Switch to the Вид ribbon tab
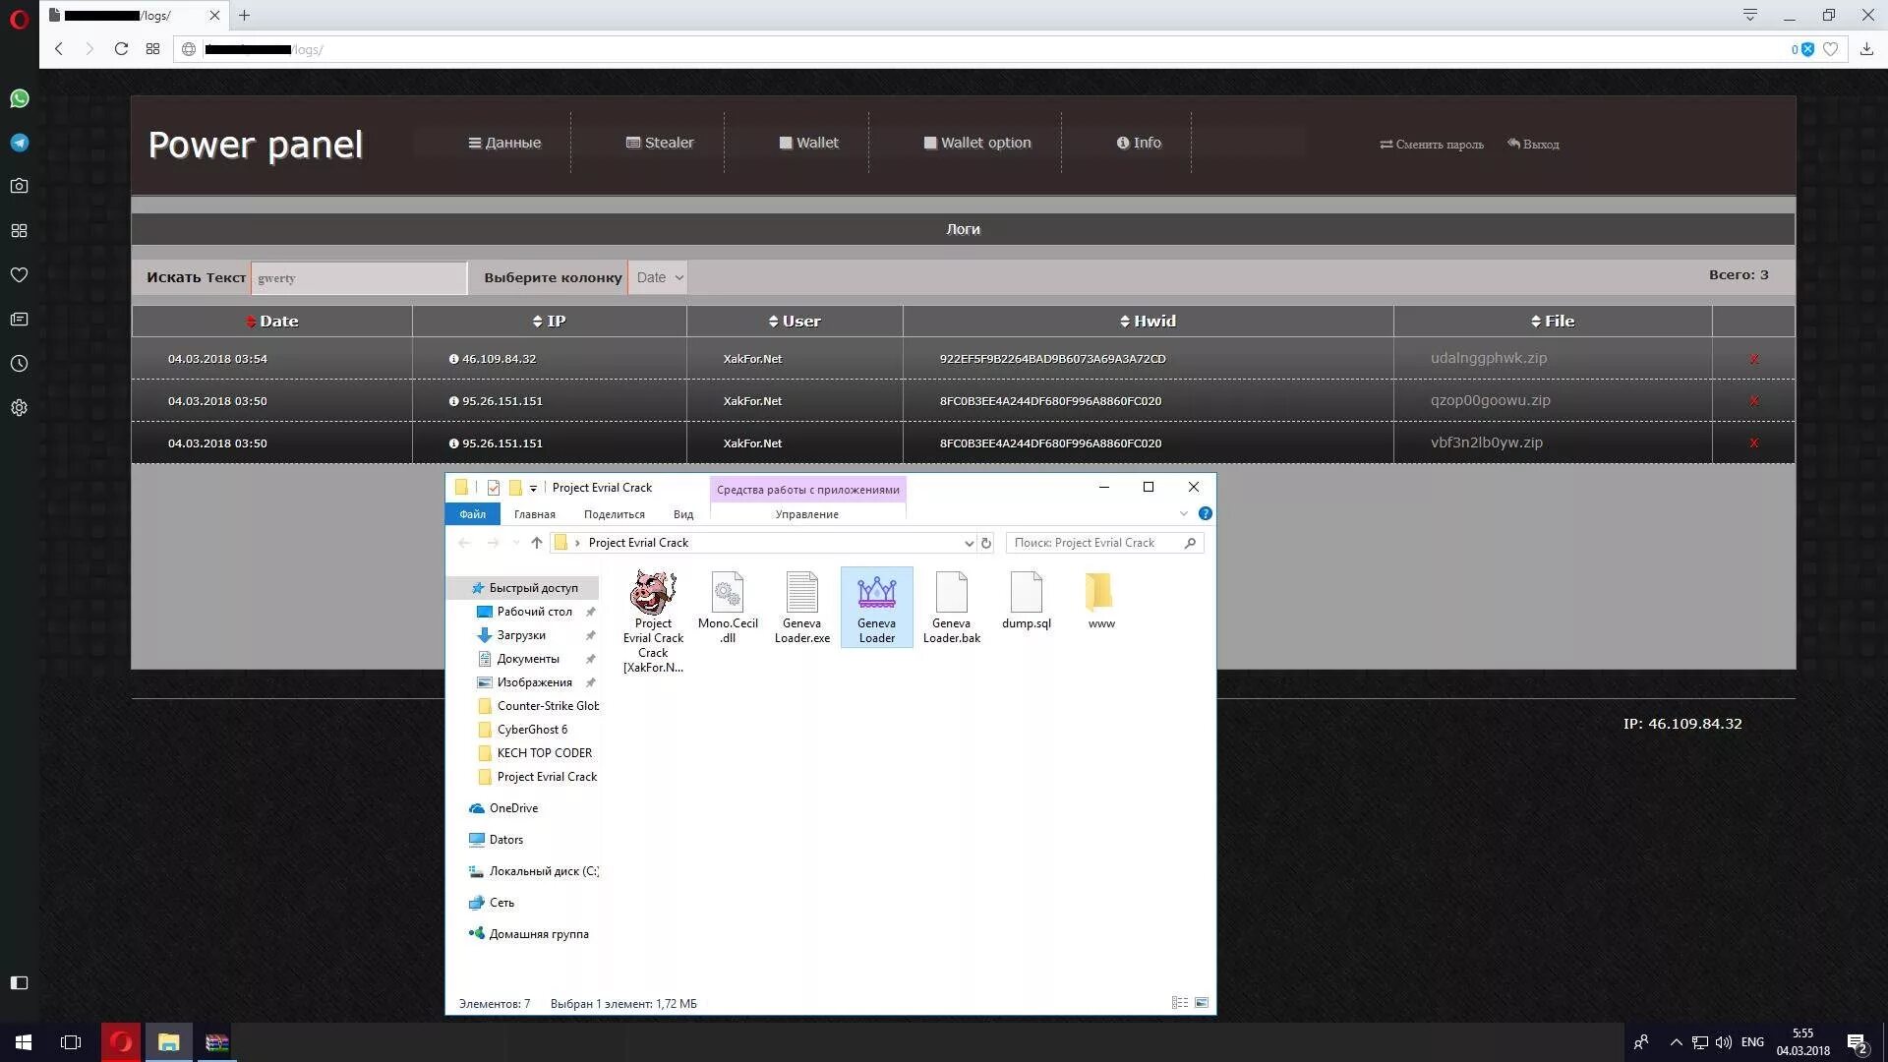Viewport: 1888px width, 1062px height. tap(682, 514)
